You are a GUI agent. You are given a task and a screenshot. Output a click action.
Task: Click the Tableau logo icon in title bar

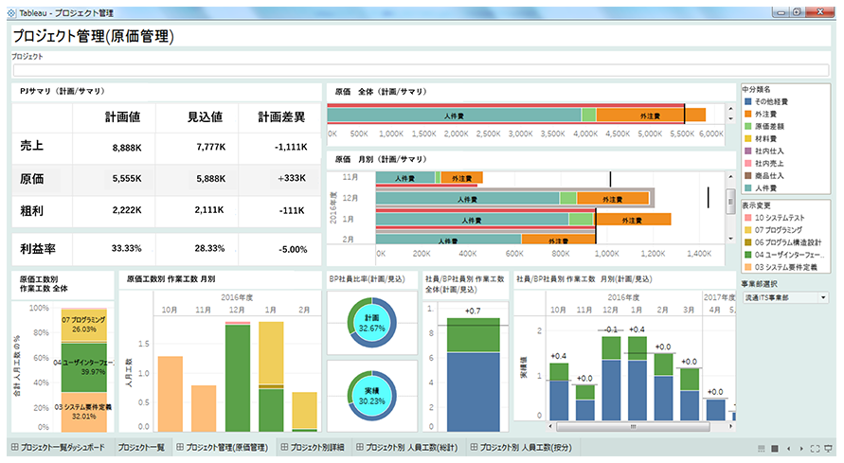(11, 9)
